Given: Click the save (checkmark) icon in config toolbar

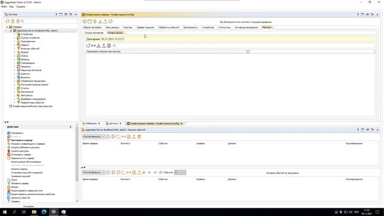Looking at the screenshot, I should click(85, 22).
